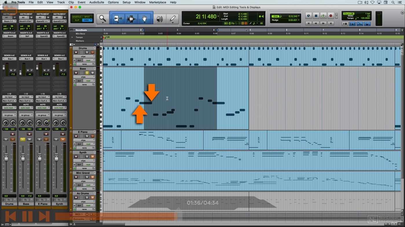Select the Grabber hand tool
This screenshot has height=227, width=405.
144,18
